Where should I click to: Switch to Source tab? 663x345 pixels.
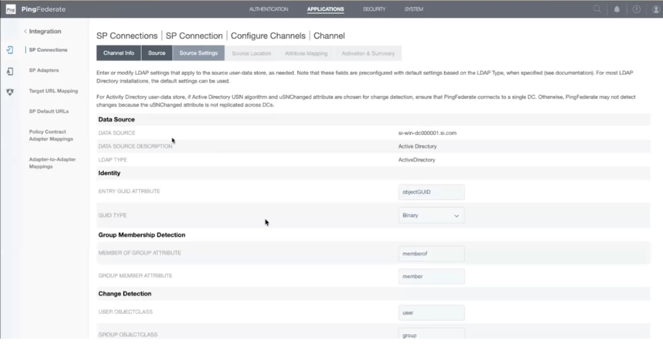point(157,53)
